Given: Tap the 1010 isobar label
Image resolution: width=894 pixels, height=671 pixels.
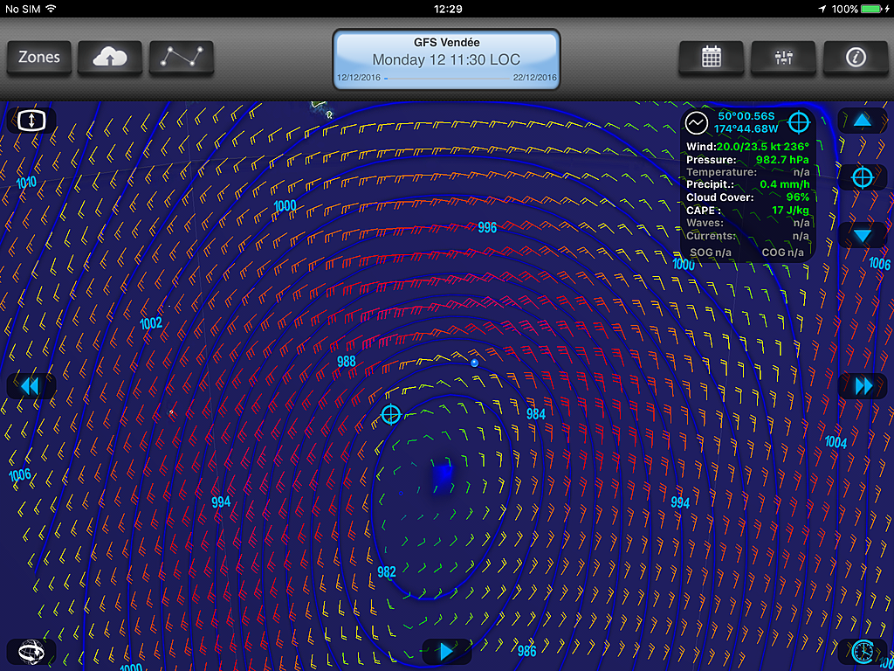Looking at the screenshot, I should 26,183.
